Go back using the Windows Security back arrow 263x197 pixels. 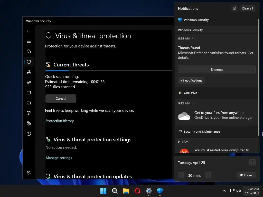[29, 31]
